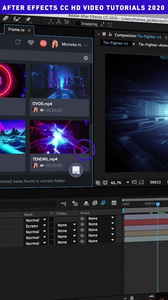Click the heart favorites icon

31,43
